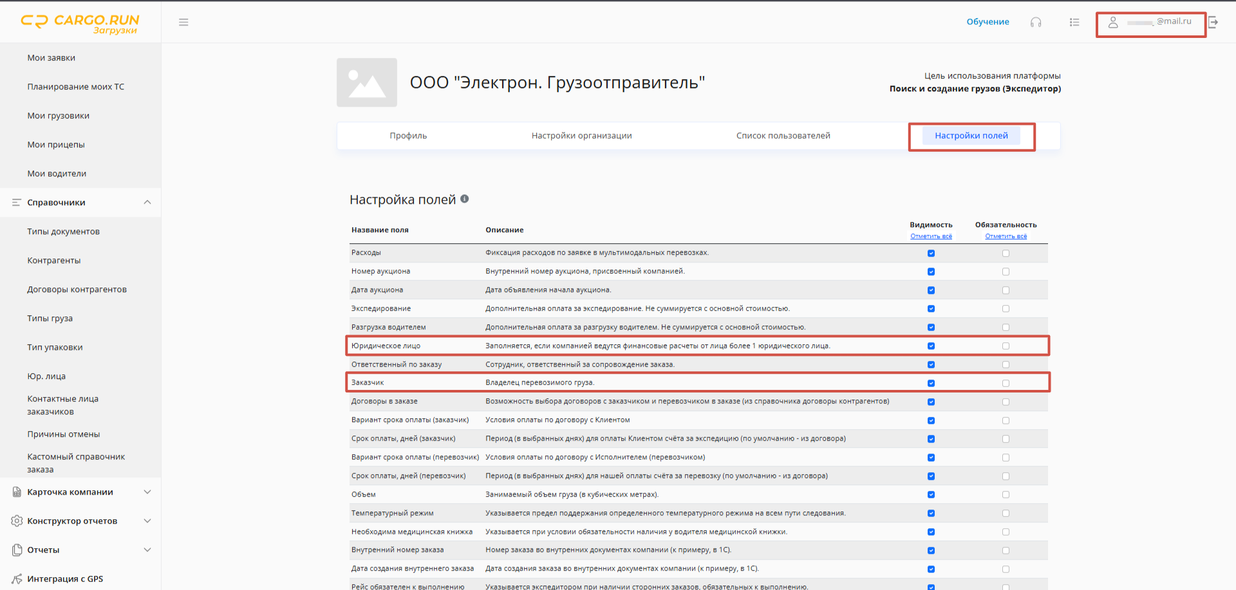Open Юр. лица reference

coord(46,376)
